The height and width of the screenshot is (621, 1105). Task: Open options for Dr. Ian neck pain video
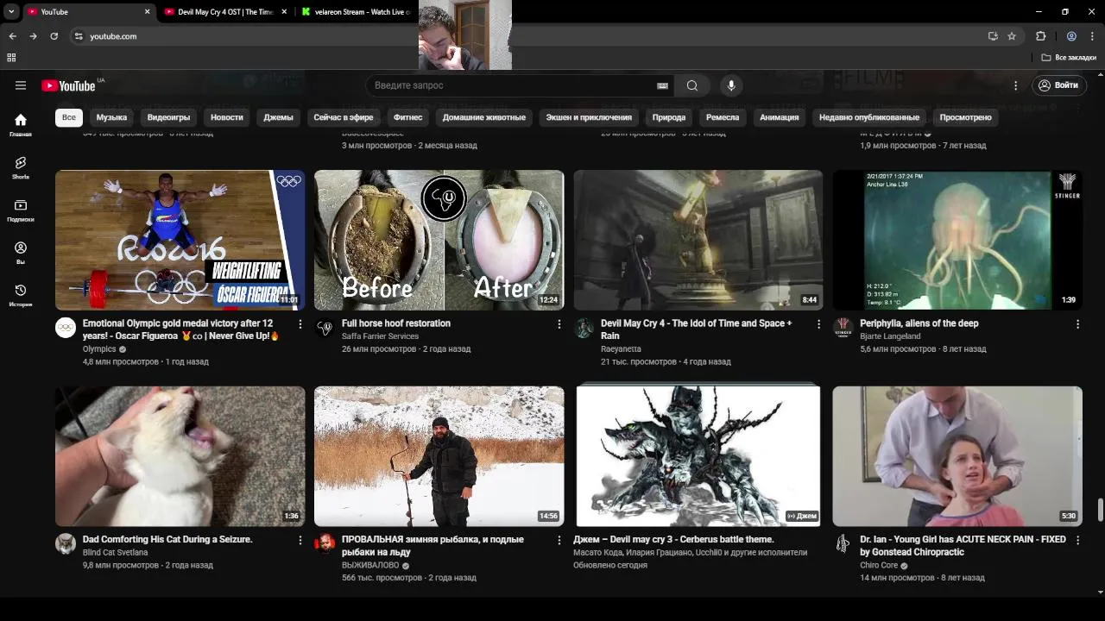[x=1077, y=540]
